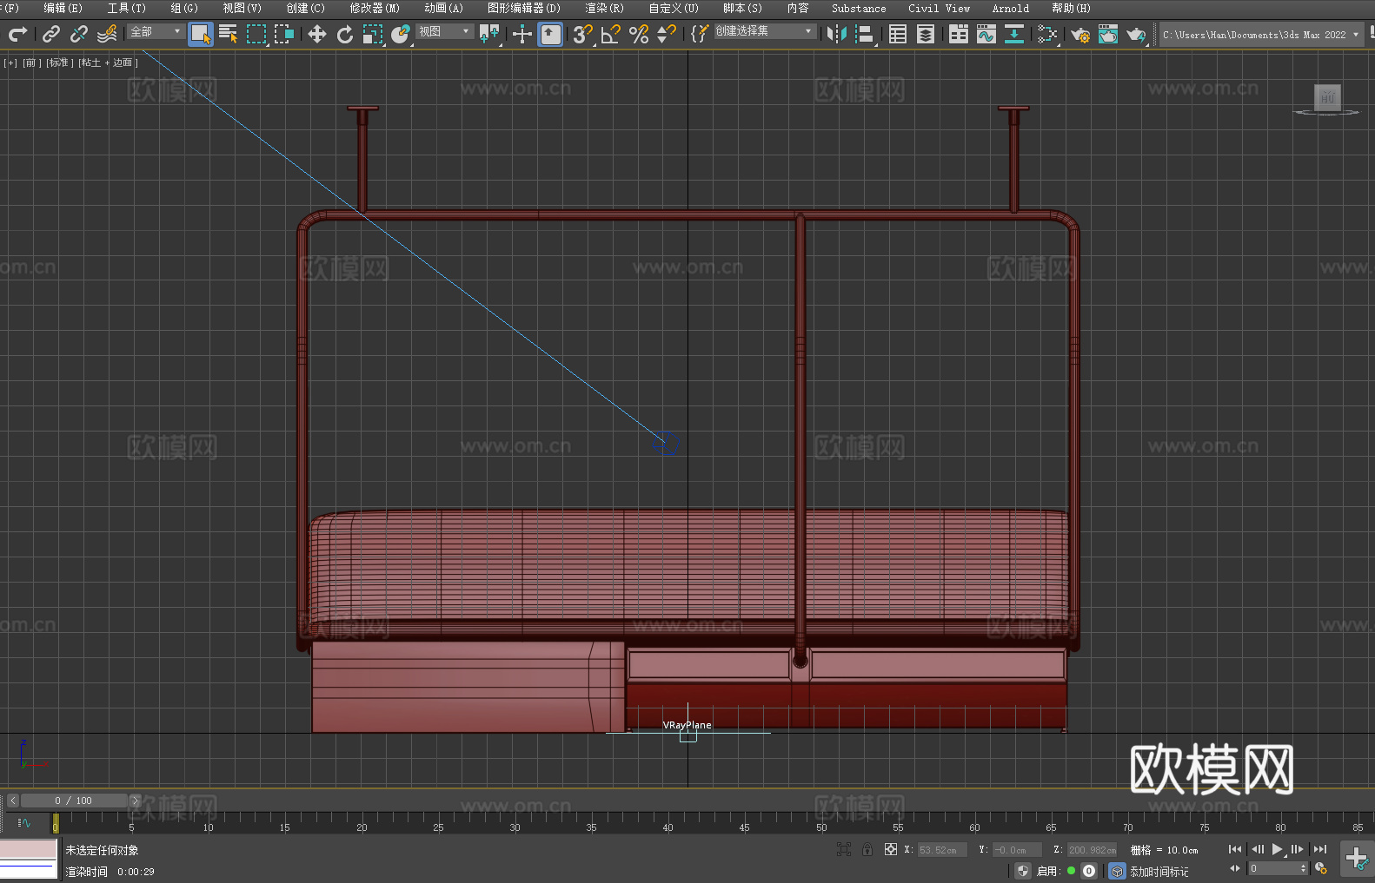Toggle the Selection Lock padlock

(867, 849)
